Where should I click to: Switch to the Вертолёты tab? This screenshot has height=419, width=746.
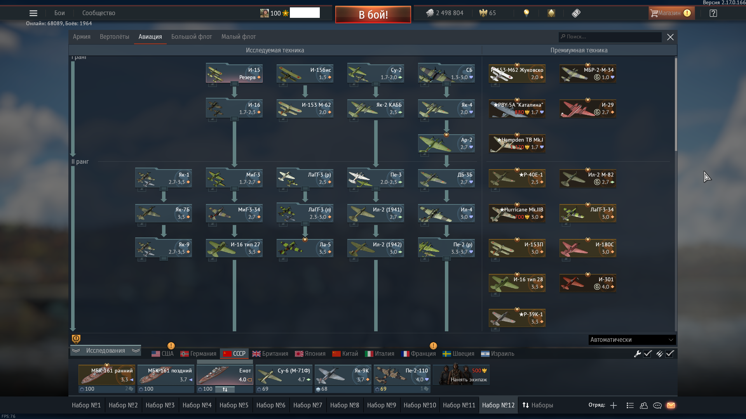pyautogui.click(x=114, y=37)
